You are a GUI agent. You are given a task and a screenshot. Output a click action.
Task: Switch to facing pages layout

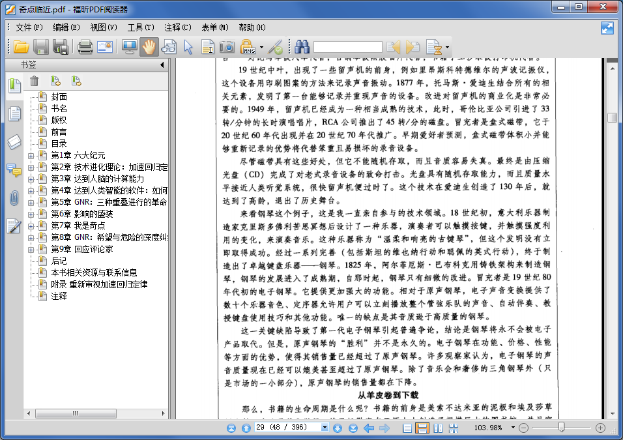[x=438, y=428]
